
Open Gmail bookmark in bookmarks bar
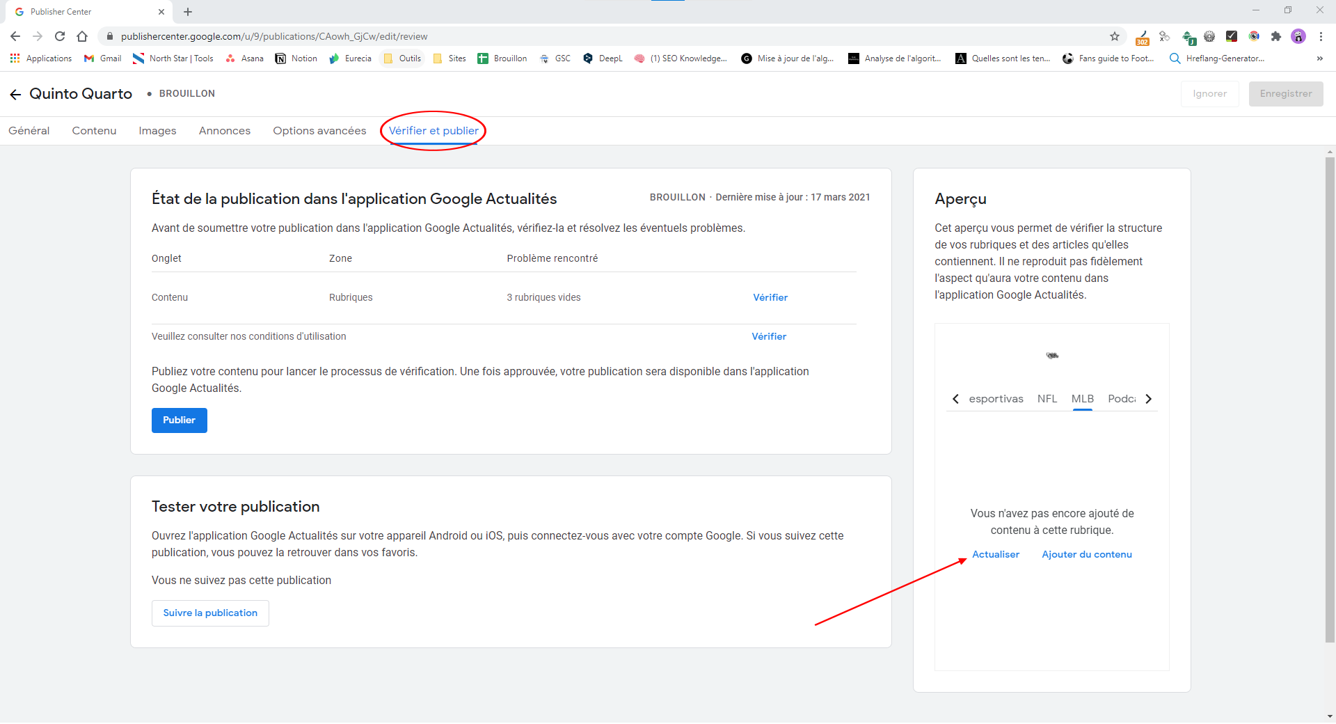pos(102,58)
